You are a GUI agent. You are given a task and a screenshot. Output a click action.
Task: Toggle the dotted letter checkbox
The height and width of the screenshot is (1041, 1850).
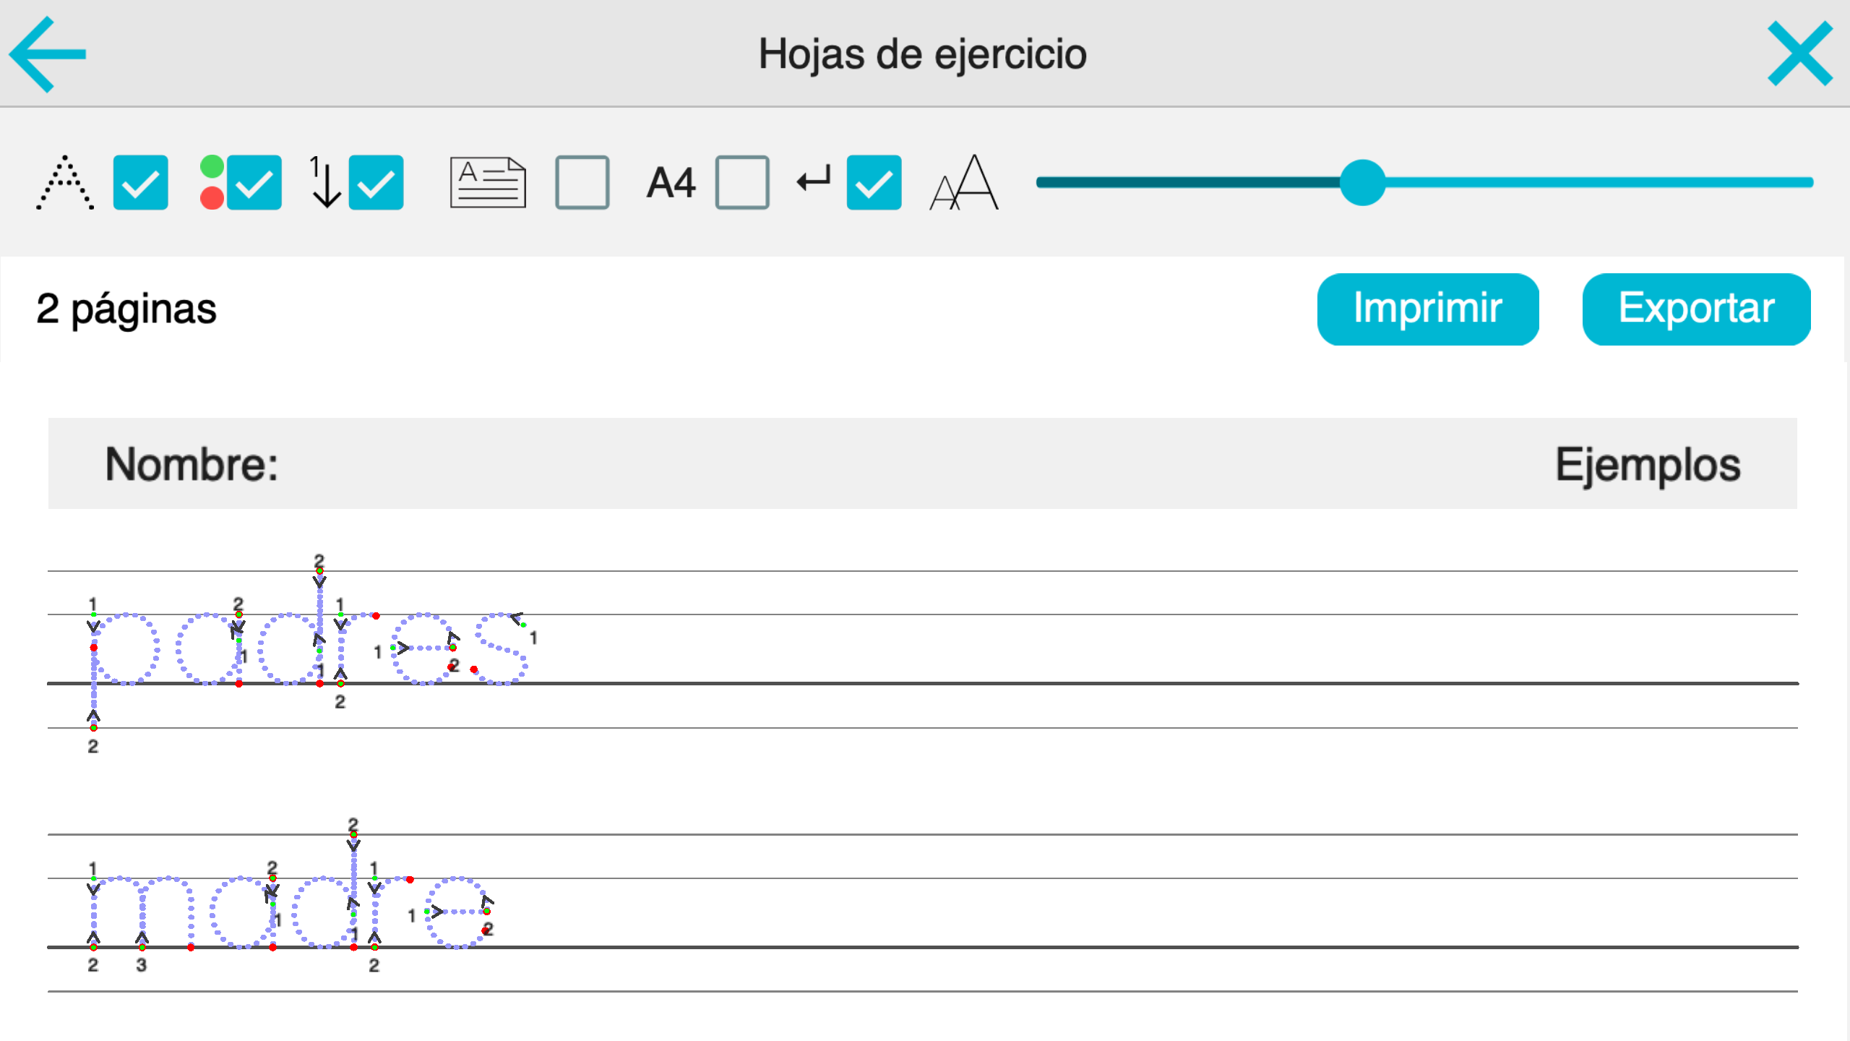coord(141,182)
